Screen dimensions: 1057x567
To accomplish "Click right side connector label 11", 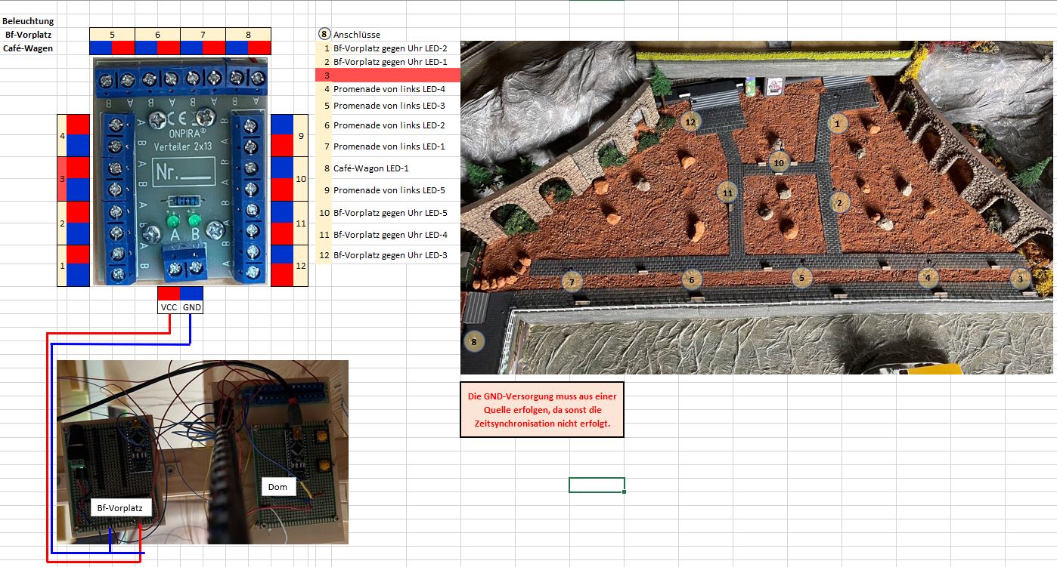I will coord(301,223).
